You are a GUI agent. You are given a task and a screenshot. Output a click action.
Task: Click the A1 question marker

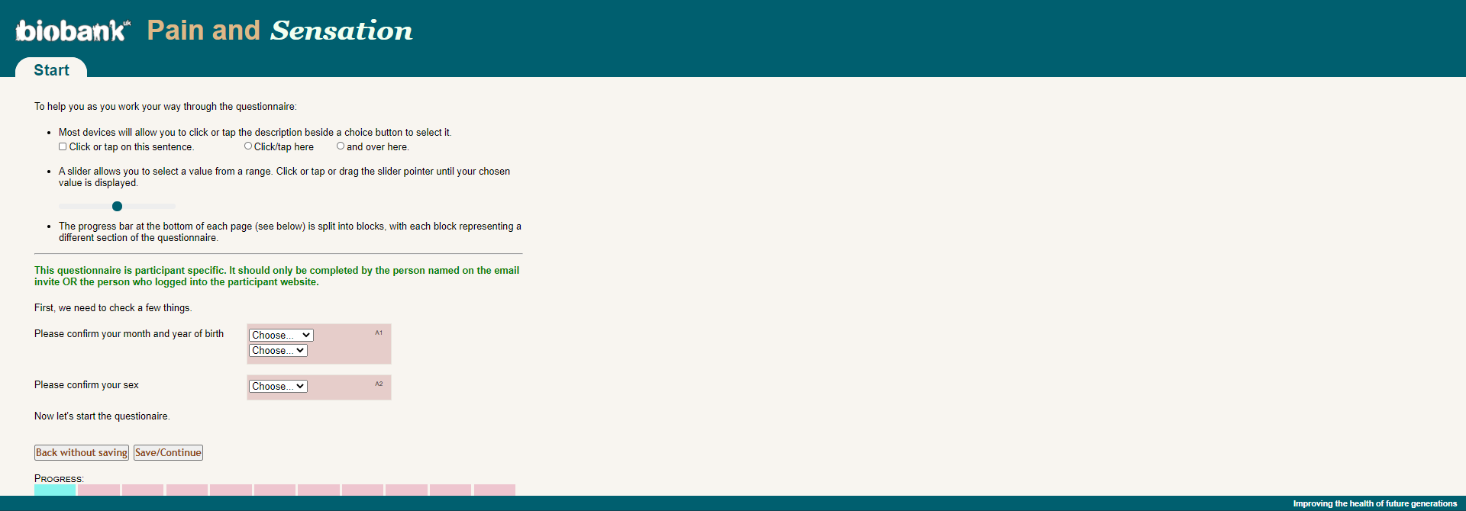379,333
